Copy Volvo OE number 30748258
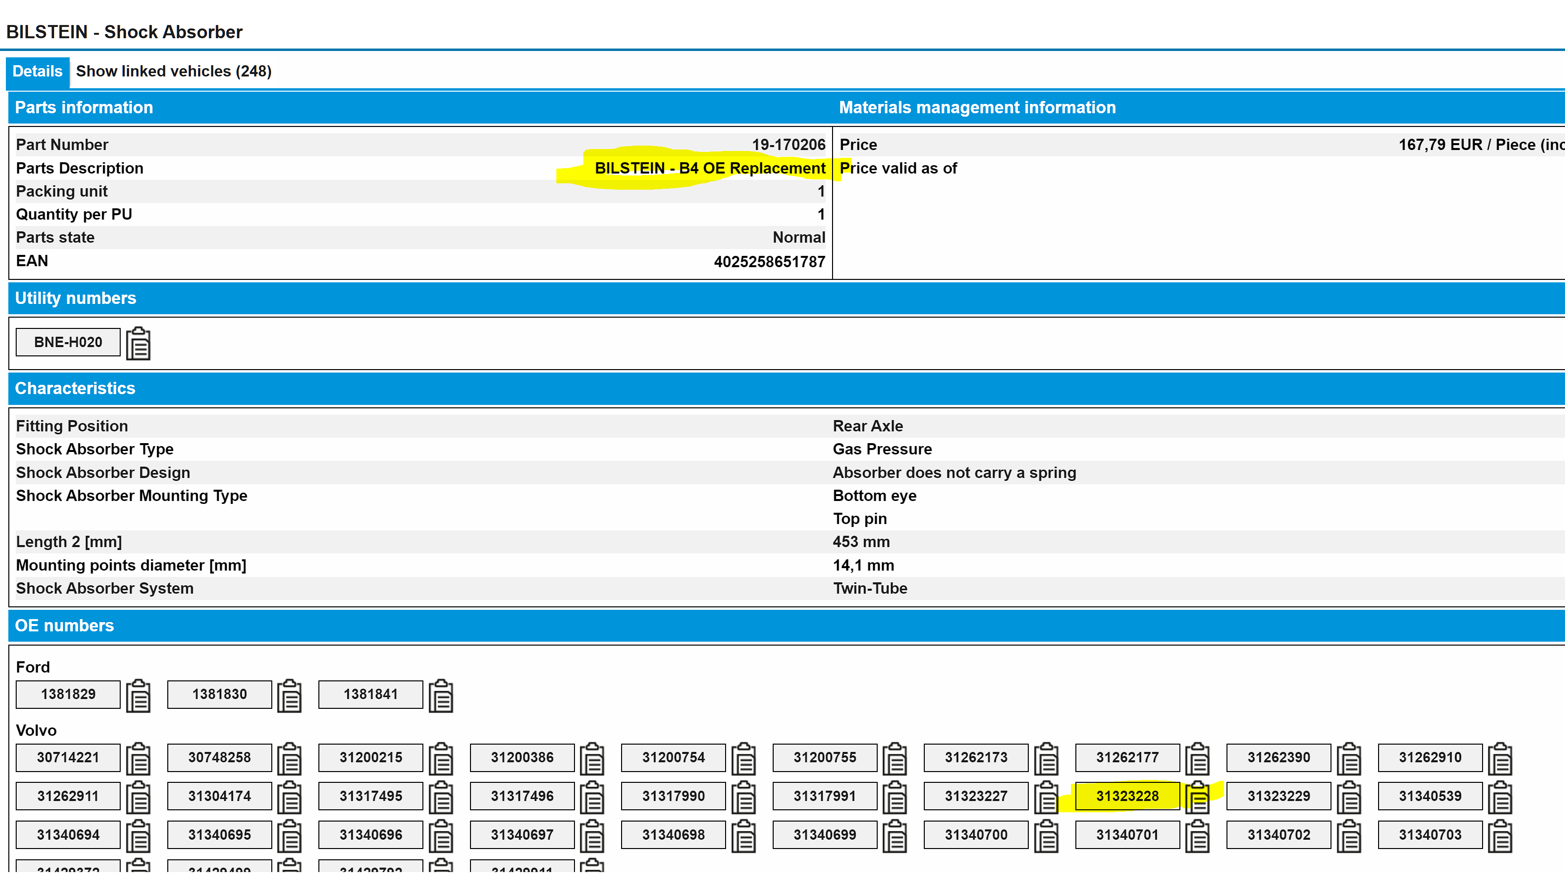This screenshot has width=1565, height=875. coord(290,759)
